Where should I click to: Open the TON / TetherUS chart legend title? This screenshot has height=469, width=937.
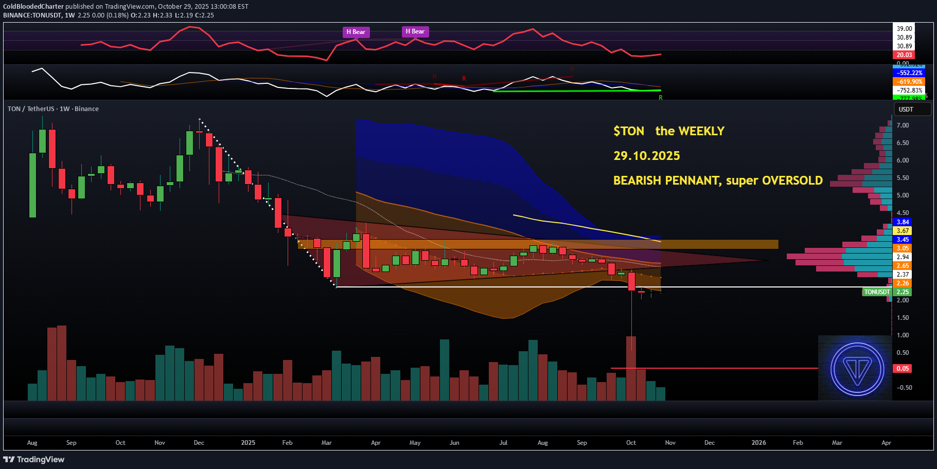pyautogui.click(x=53, y=109)
